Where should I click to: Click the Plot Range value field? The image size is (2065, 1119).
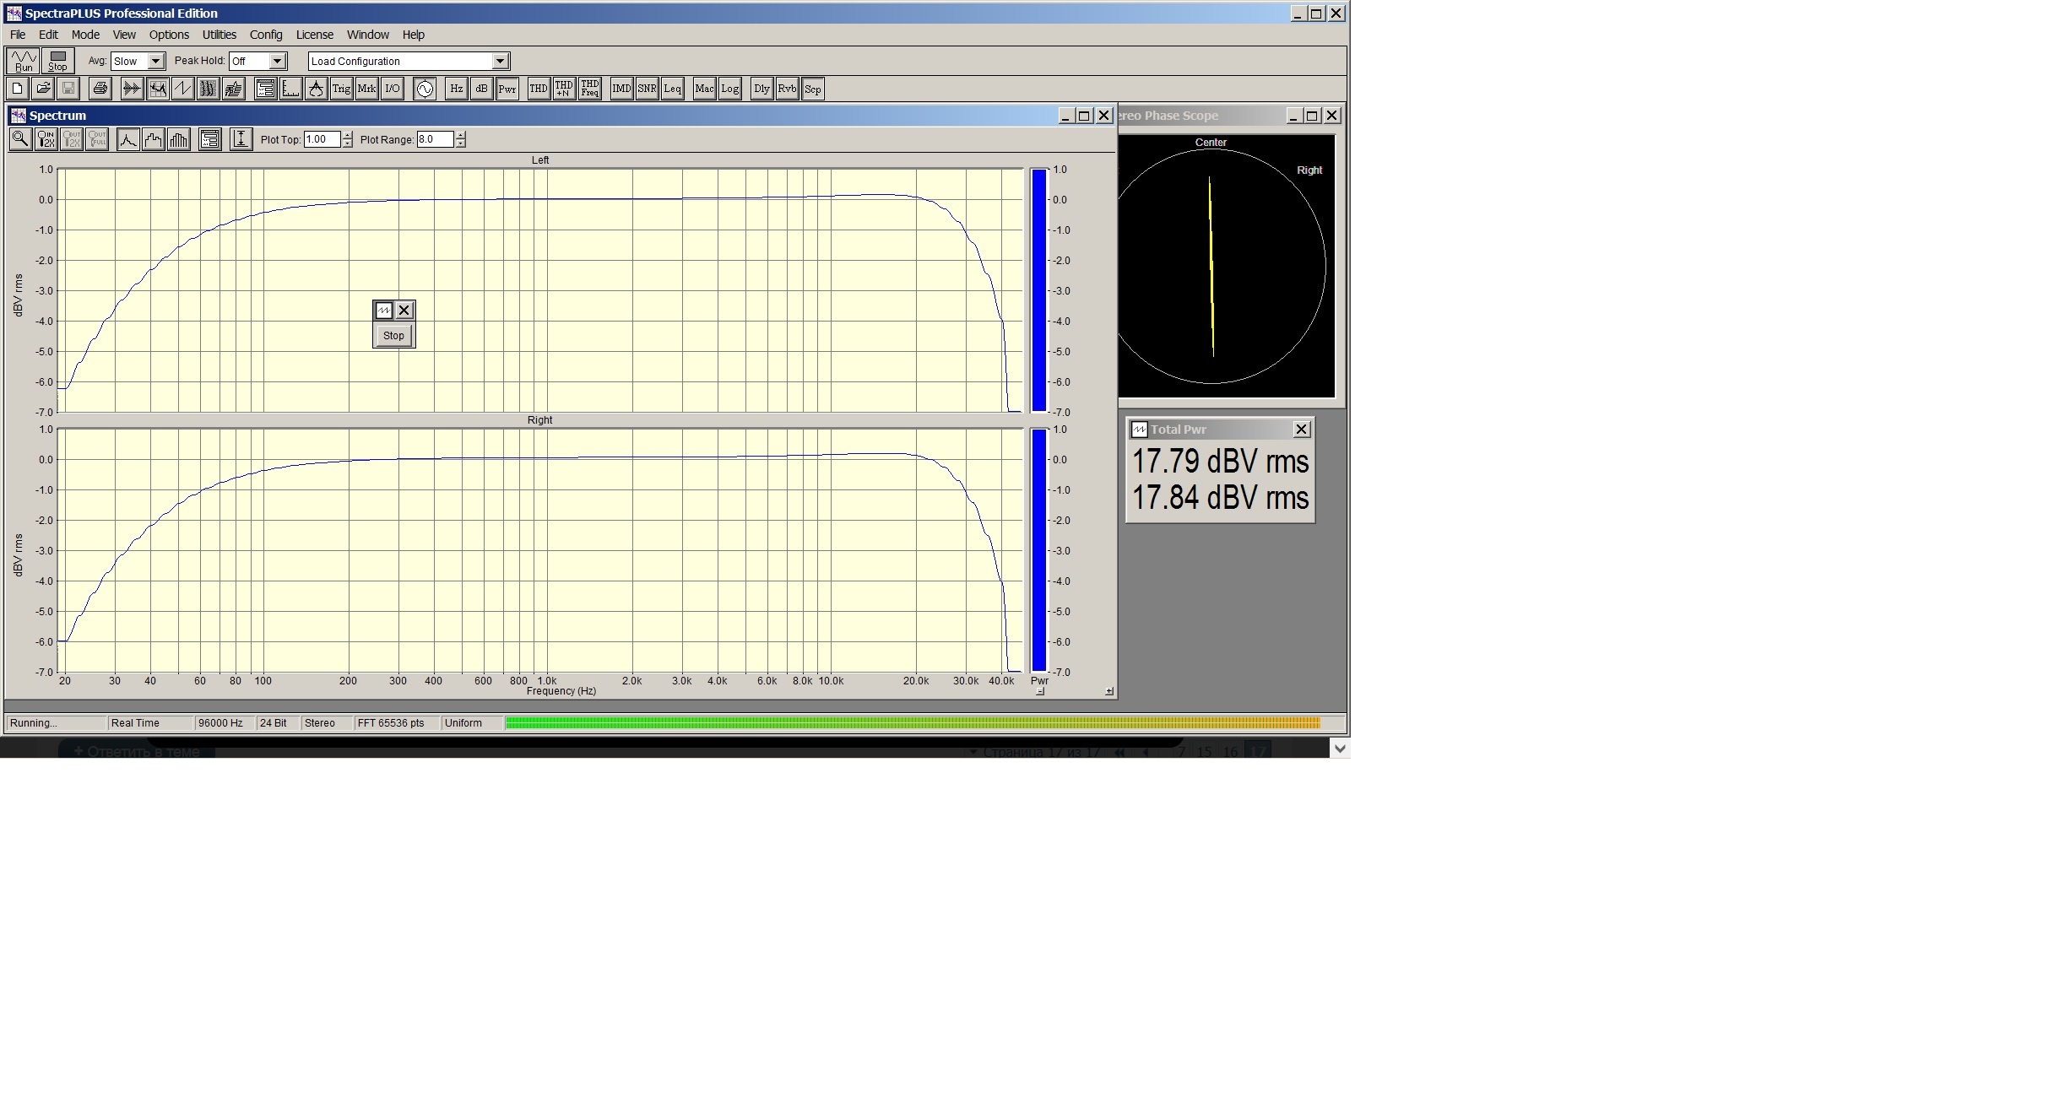435,139
